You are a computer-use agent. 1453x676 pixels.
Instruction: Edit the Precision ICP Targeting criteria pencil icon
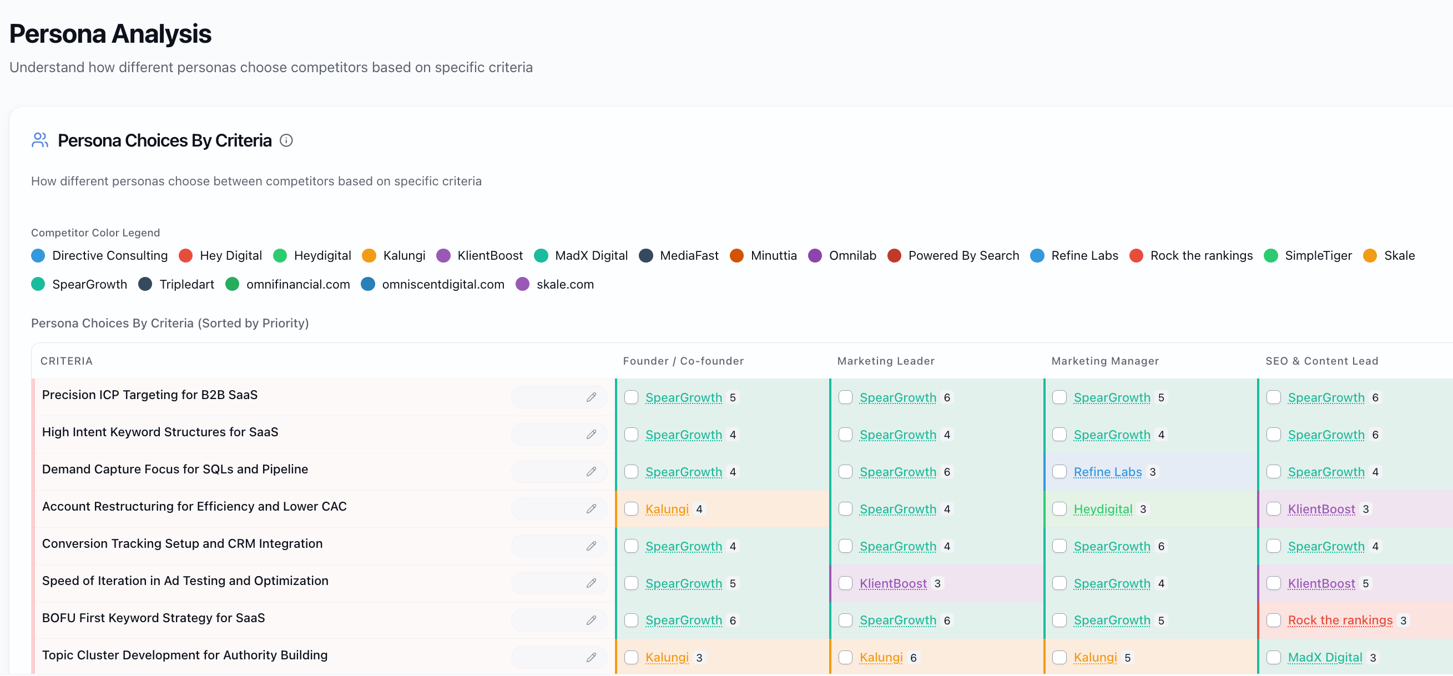[x=591, y=397]
